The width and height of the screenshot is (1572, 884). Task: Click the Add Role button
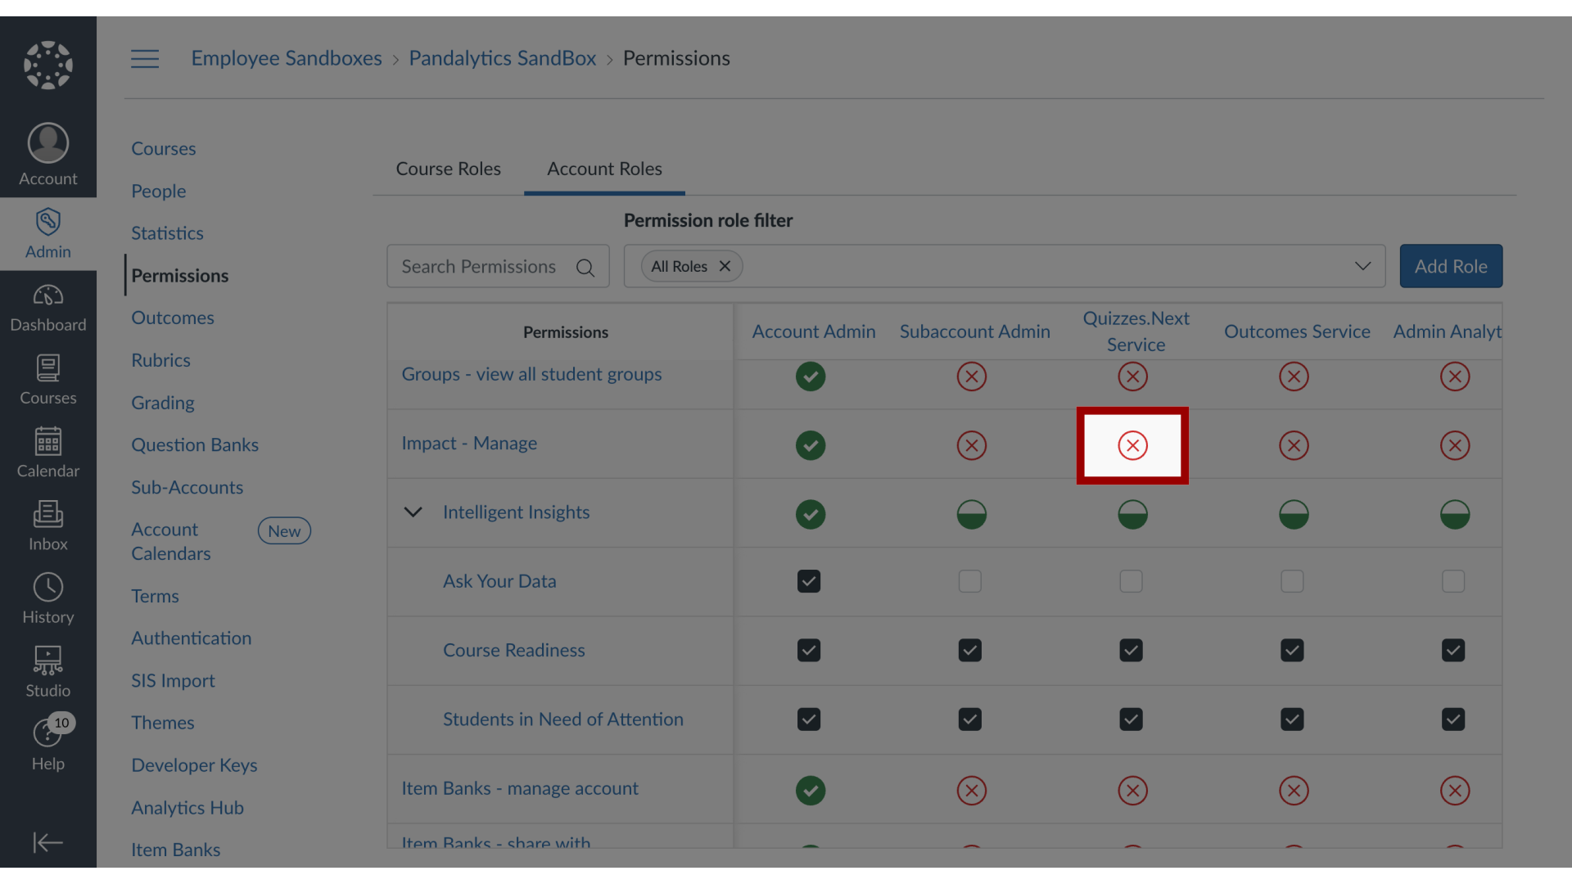point(1451,266)
